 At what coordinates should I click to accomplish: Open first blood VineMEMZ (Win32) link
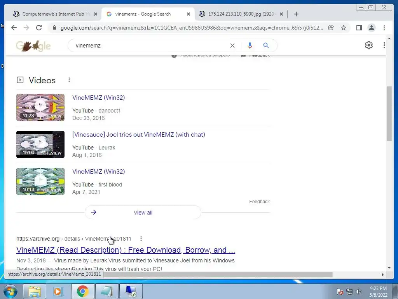coord(98,172)
